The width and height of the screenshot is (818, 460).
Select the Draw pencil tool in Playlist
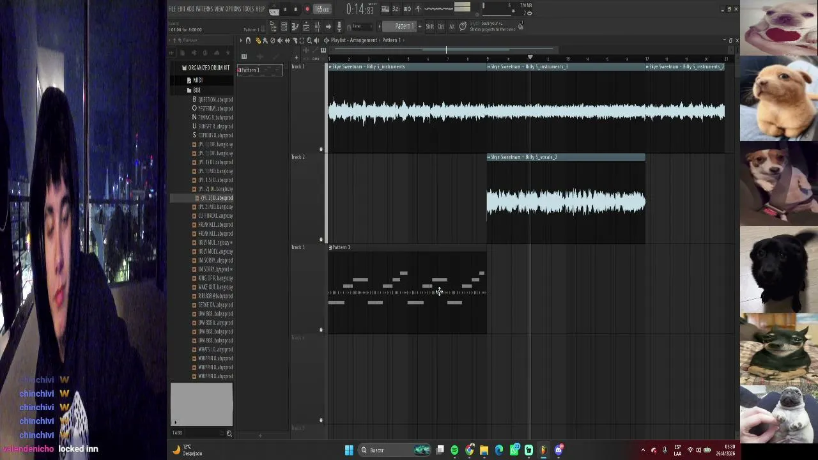tap(258, 40)
